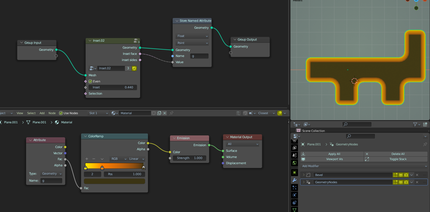
Task: Click the Apply All button
Action: click(x=334, y=154)
